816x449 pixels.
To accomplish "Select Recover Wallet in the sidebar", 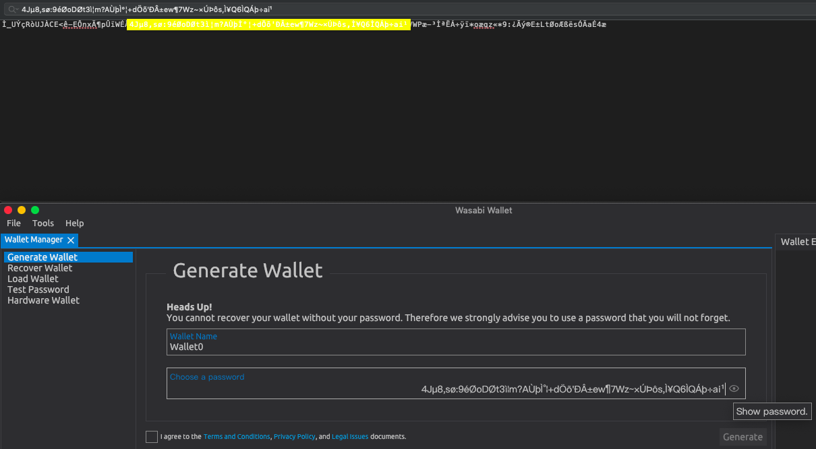I will tap(40, 268).
